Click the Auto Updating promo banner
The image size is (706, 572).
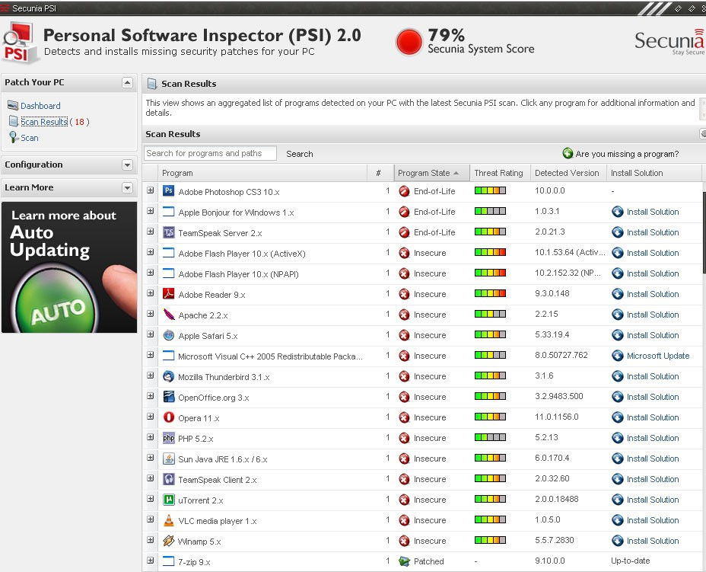click(x=69, y=267)
